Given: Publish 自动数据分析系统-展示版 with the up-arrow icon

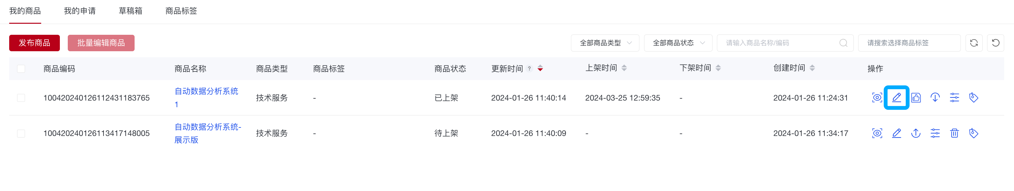Looking at the screenshot, I should tap(916, 133).
